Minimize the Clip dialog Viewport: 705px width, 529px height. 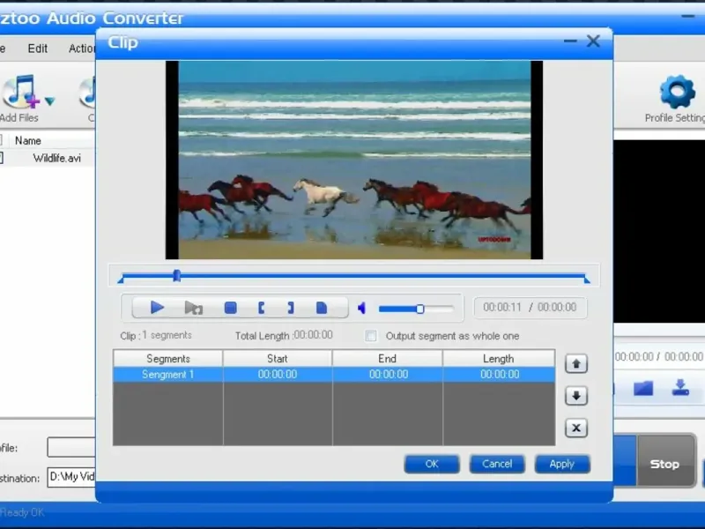pyautogui.click(x=570, y=41)
